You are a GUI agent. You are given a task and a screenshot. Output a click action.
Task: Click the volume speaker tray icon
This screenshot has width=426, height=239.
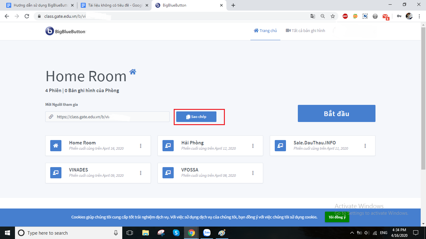[x=367, y=233]
